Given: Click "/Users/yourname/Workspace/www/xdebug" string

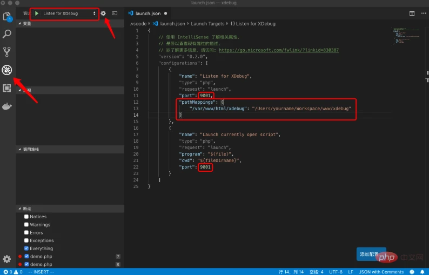Looking at the screenshot, I should click(301, 109).
